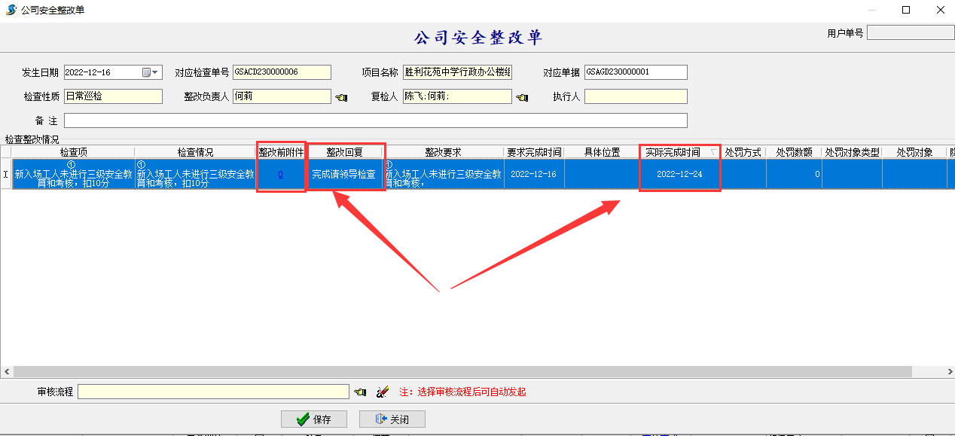Viewport: 955px width, 436px height.
Task: Click the picker icon beside 复检人
Action: click(521, 97)
